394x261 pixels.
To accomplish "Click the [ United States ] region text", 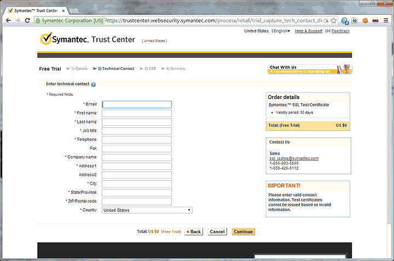I will pos(154,40).
